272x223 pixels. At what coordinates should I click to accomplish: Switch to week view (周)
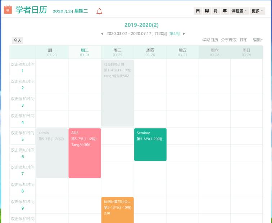pos(207,11)
